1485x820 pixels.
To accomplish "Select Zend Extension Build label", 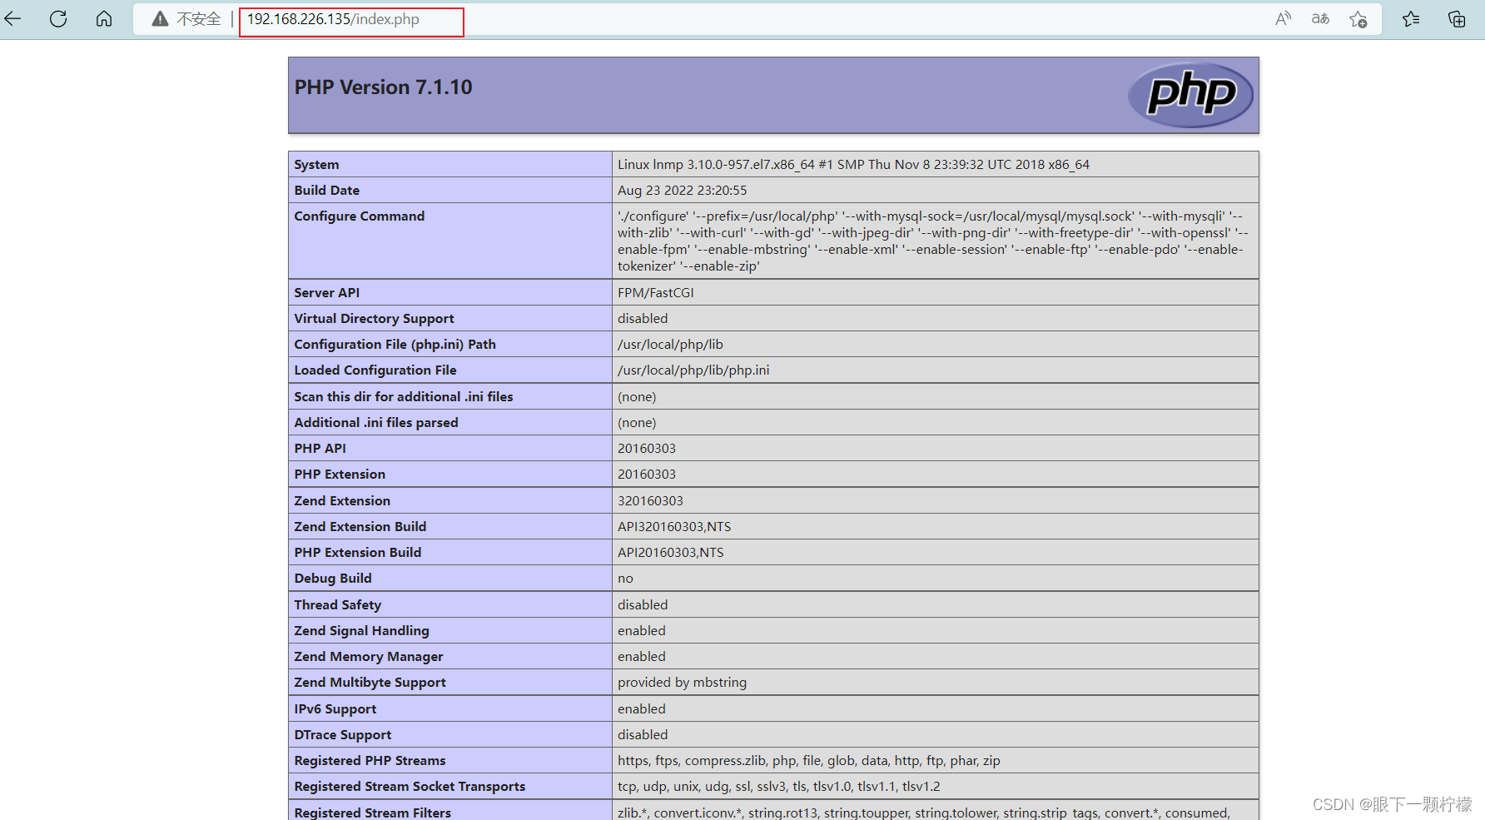I will [x=360, y=527].
